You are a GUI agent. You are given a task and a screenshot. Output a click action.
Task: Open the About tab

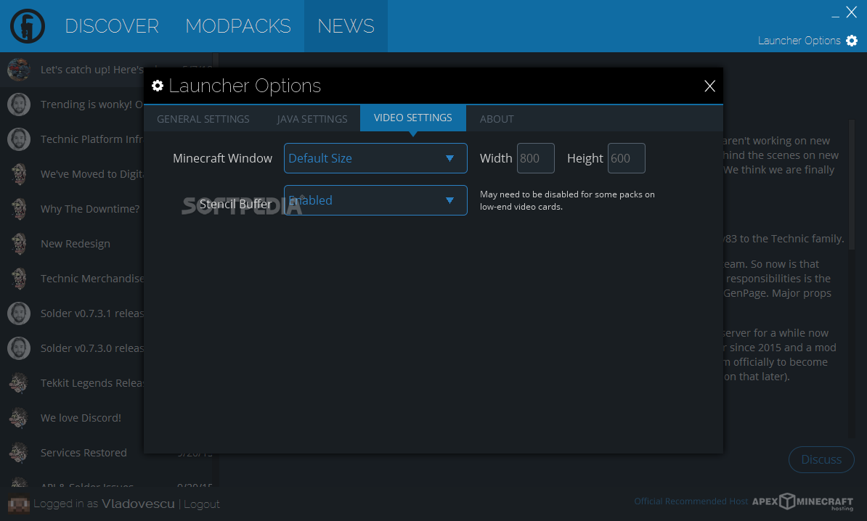(497, 119)
